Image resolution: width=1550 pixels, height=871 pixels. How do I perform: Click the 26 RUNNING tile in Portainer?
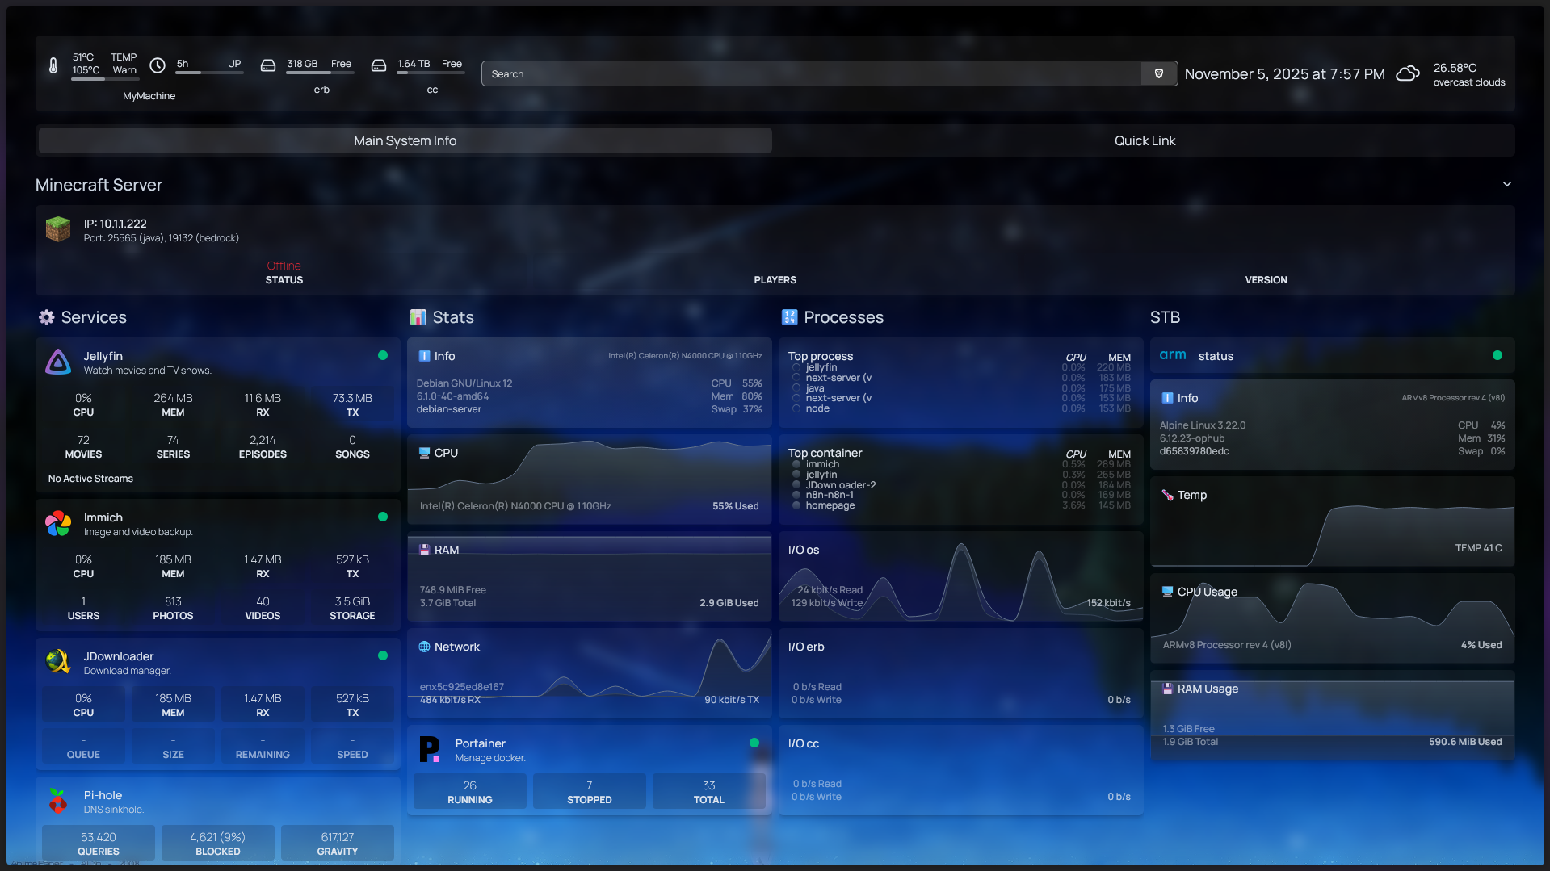click(469, 791)
